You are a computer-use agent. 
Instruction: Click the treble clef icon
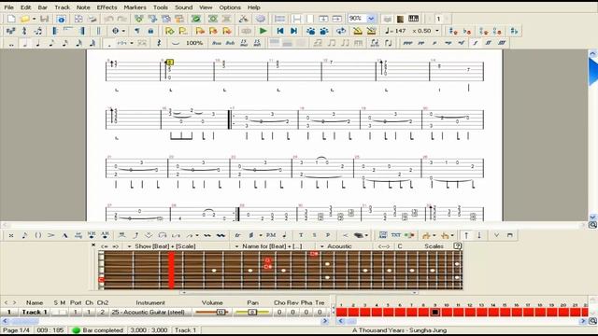(24, 31)
